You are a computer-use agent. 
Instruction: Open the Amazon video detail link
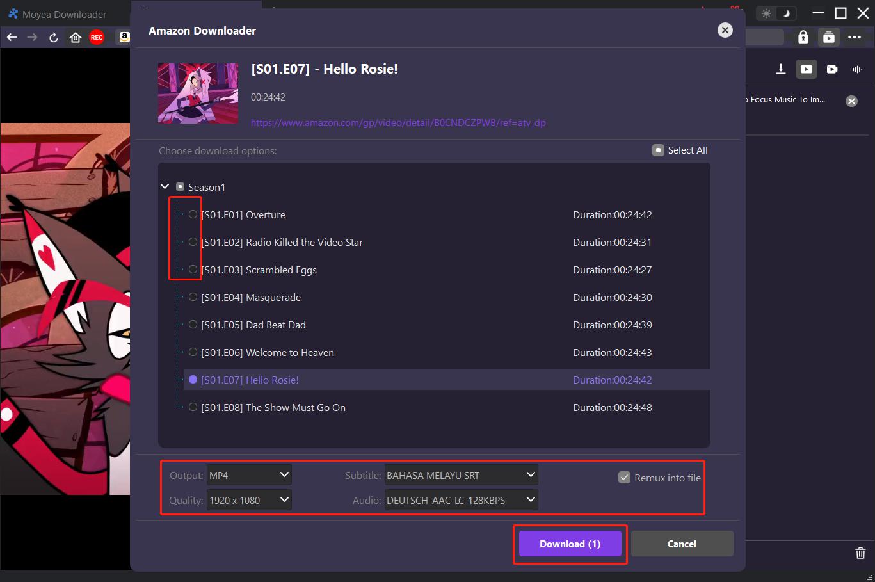tap(398, 123)
